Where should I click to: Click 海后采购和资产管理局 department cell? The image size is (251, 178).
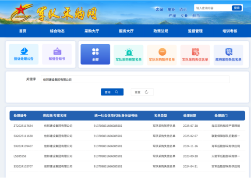(x=226, y=126)
